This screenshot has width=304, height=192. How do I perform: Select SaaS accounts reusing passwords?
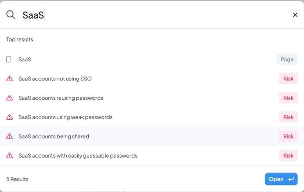pos(152,98)
